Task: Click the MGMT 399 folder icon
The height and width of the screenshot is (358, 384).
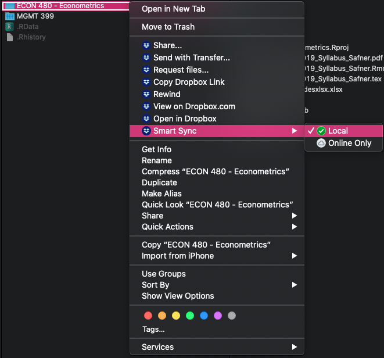Action: point(10,16)
